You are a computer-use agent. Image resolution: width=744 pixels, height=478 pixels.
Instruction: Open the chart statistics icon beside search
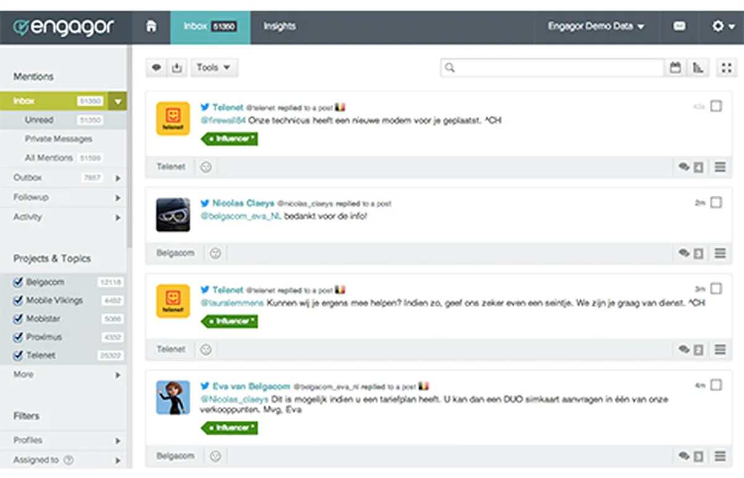pos(697,67)
